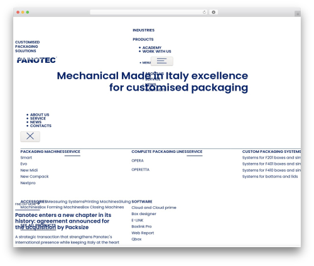Open Boxlink Pro software page
Screen dimensions: 314x266
coord(141,226)
